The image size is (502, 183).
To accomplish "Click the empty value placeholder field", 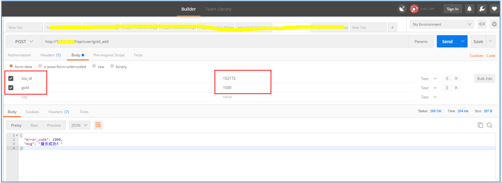I will click(x=317, y=97).
